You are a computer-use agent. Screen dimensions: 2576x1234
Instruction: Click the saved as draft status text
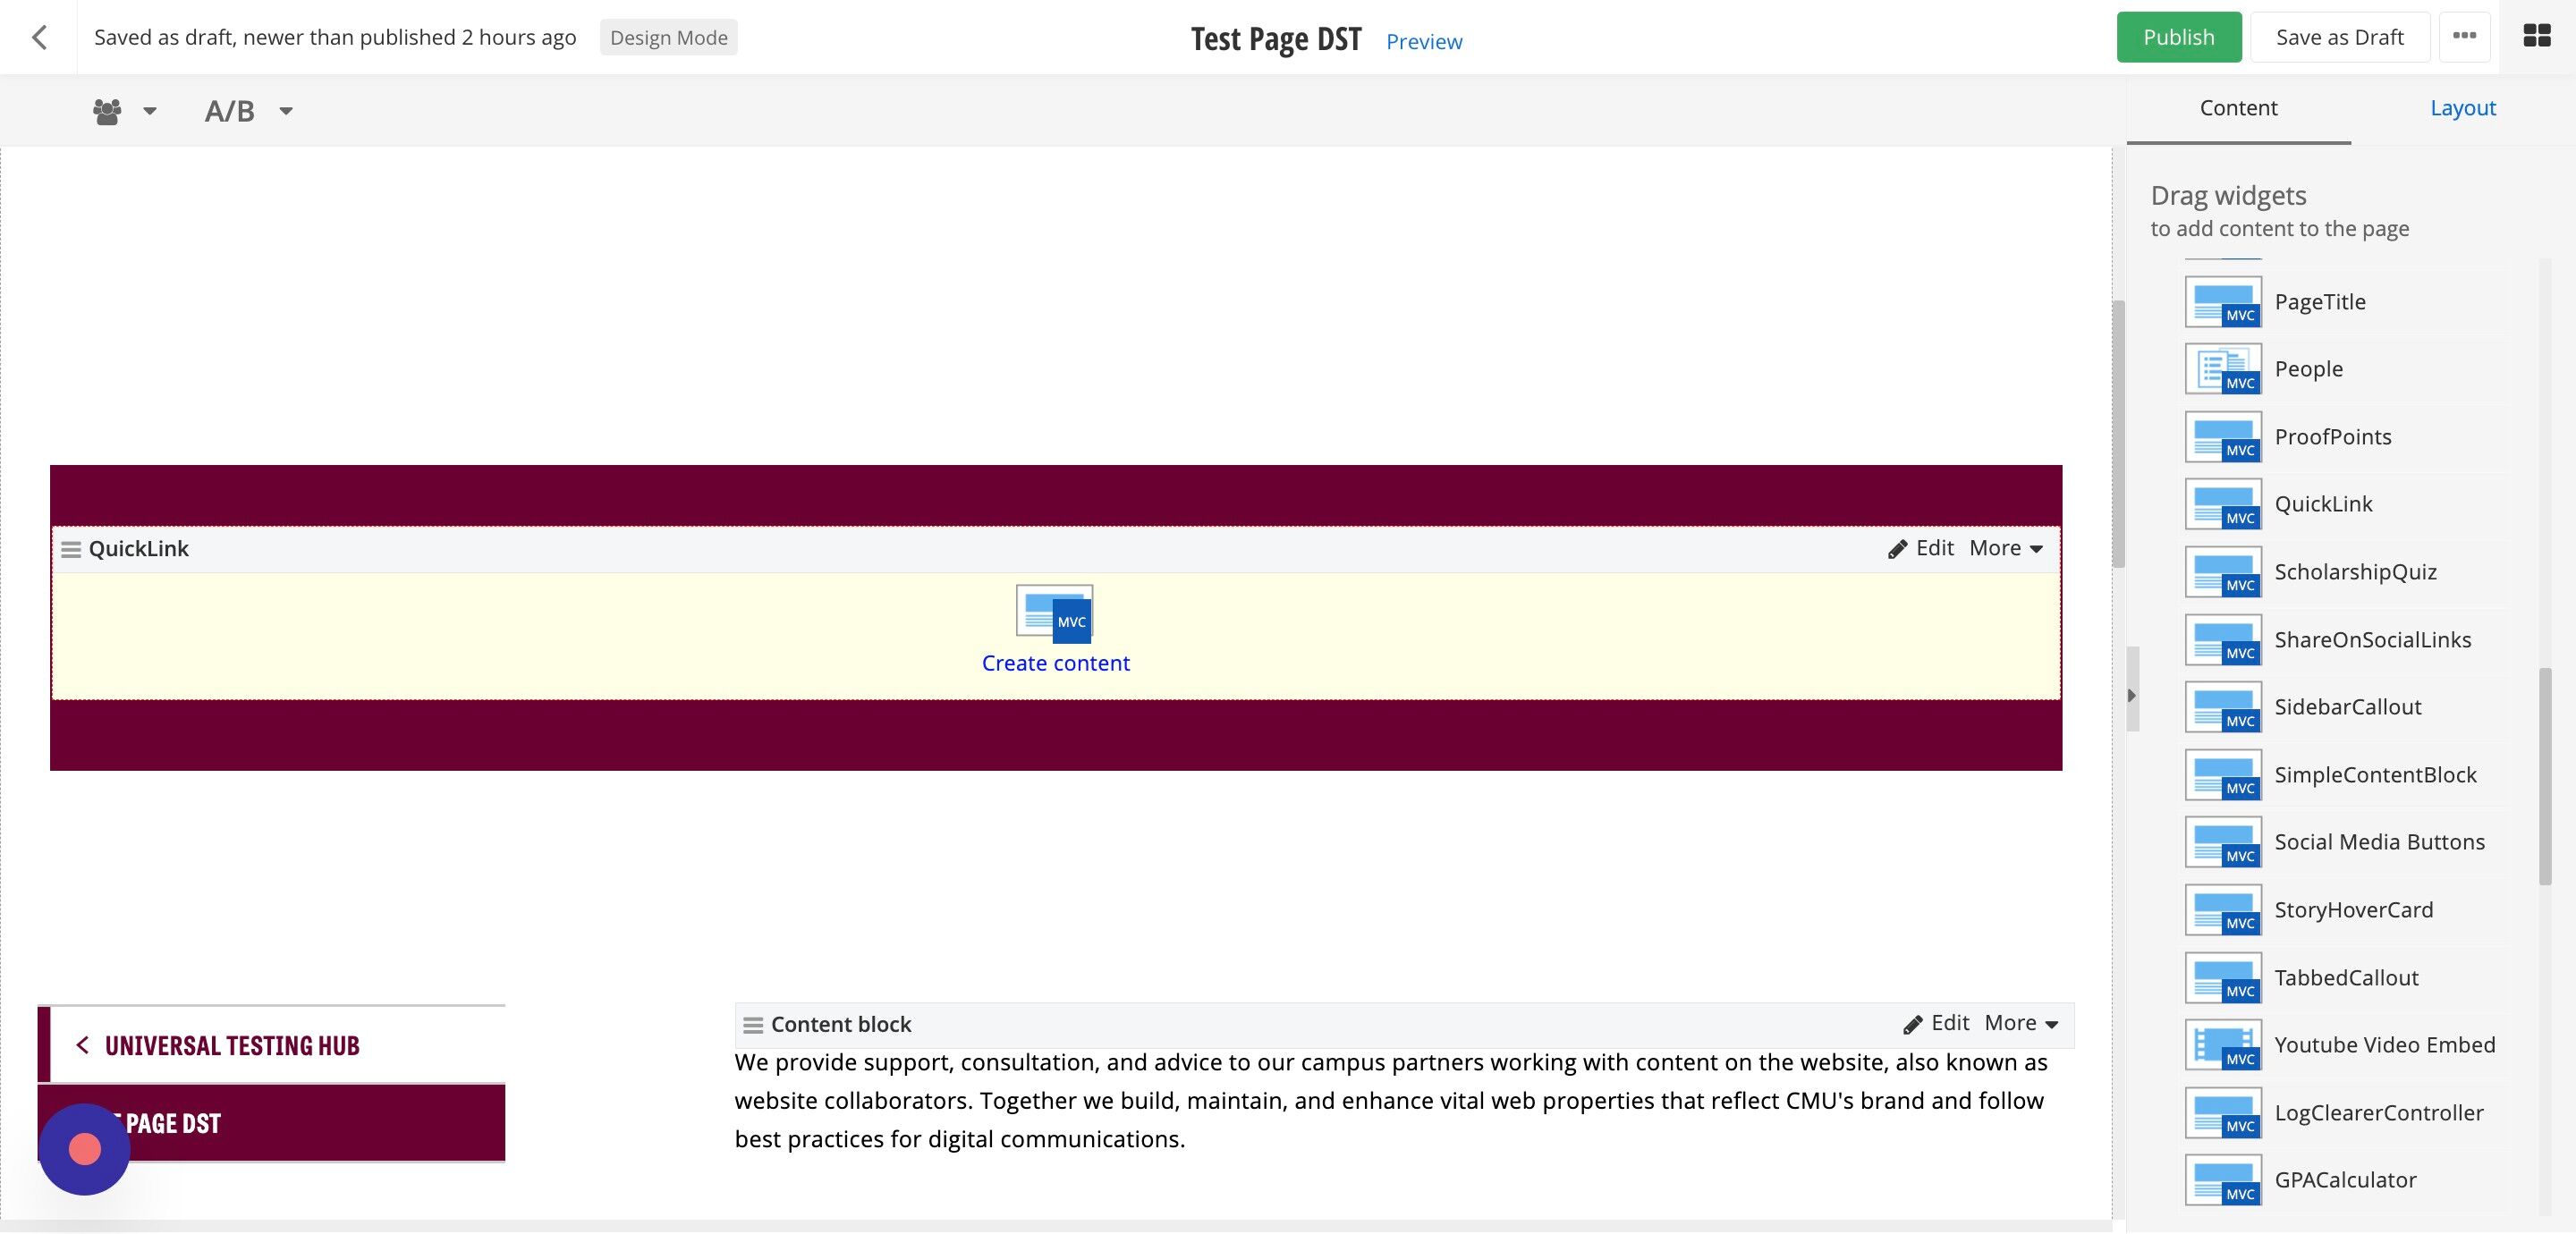coord(335,38)
